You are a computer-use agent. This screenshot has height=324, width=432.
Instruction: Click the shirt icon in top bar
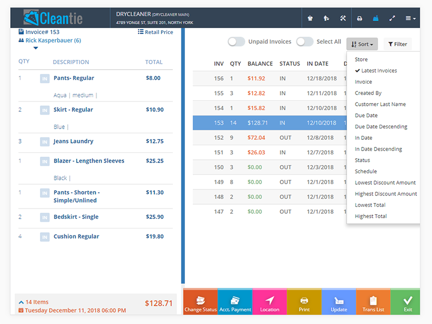pos(310,18)
